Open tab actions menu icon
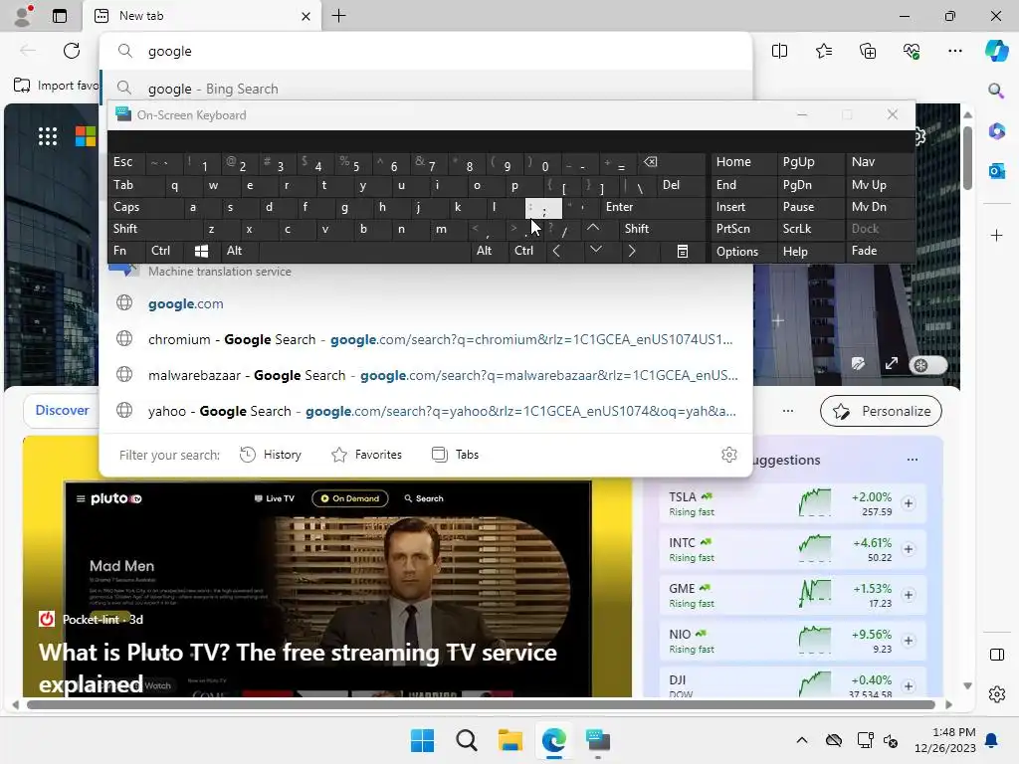Image resolution: width=1019 pixels, height=764 pixels. pos(60,16)
